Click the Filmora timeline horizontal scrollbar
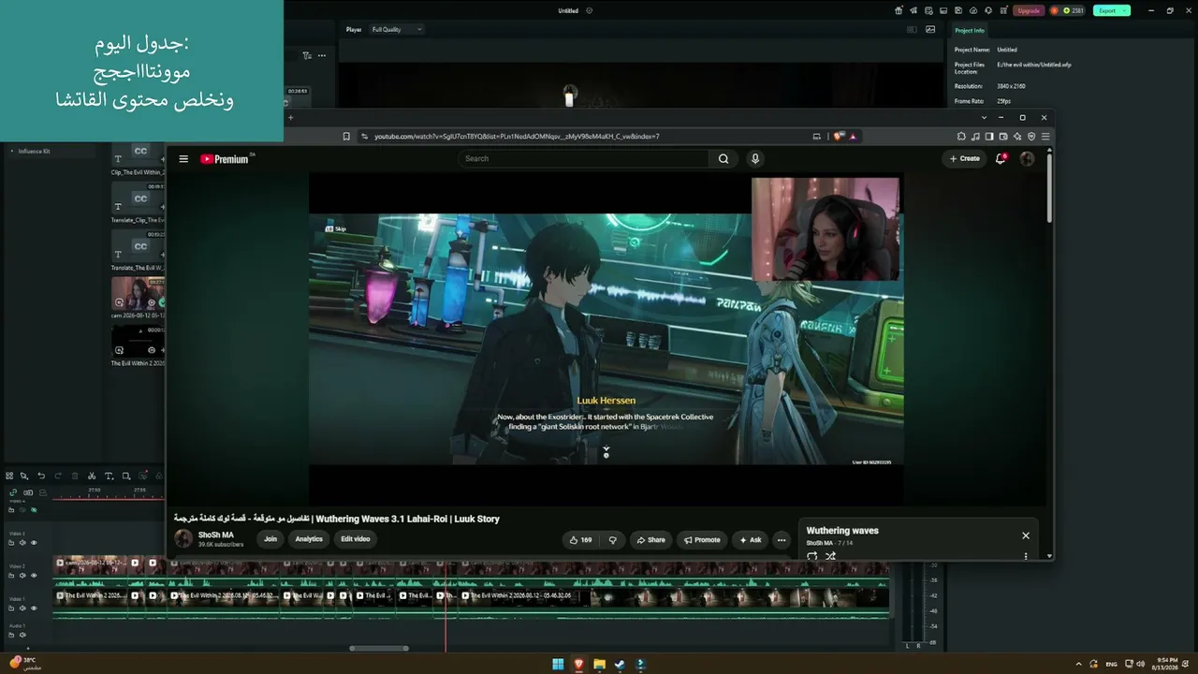The width and height of the screenshot is (1198, 674). coord(379,648)
